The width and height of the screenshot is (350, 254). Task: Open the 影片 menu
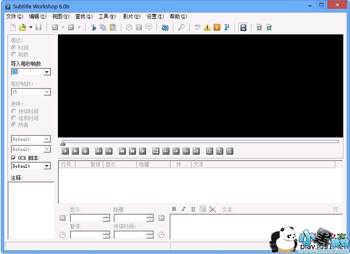coord(132,16)
